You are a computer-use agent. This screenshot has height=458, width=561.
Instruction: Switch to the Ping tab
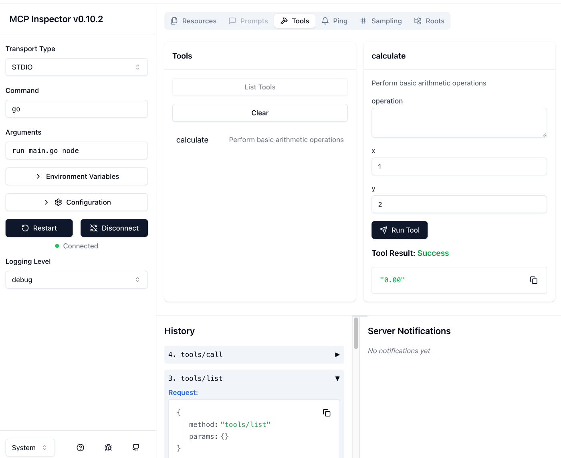335,21
